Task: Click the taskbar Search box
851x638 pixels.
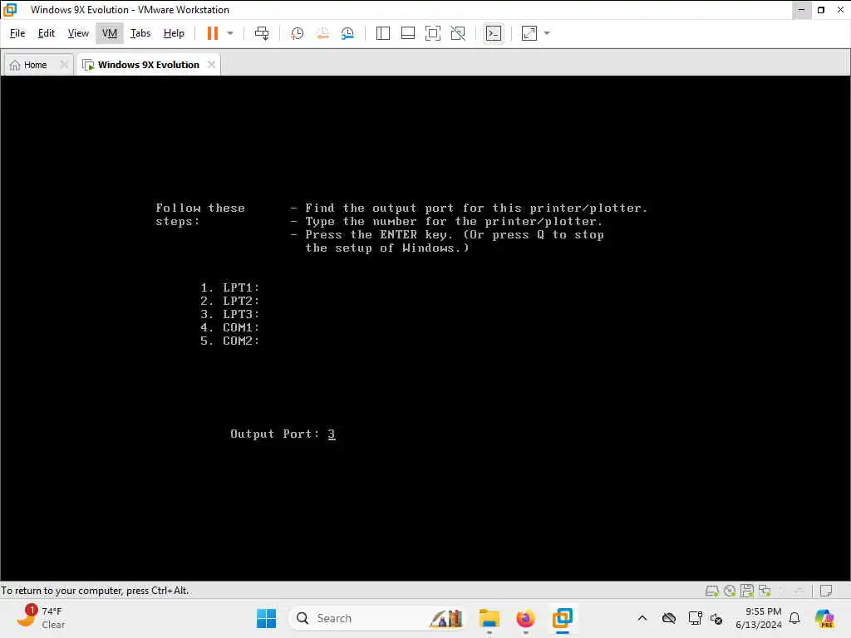Action: [x=378, y=618]
